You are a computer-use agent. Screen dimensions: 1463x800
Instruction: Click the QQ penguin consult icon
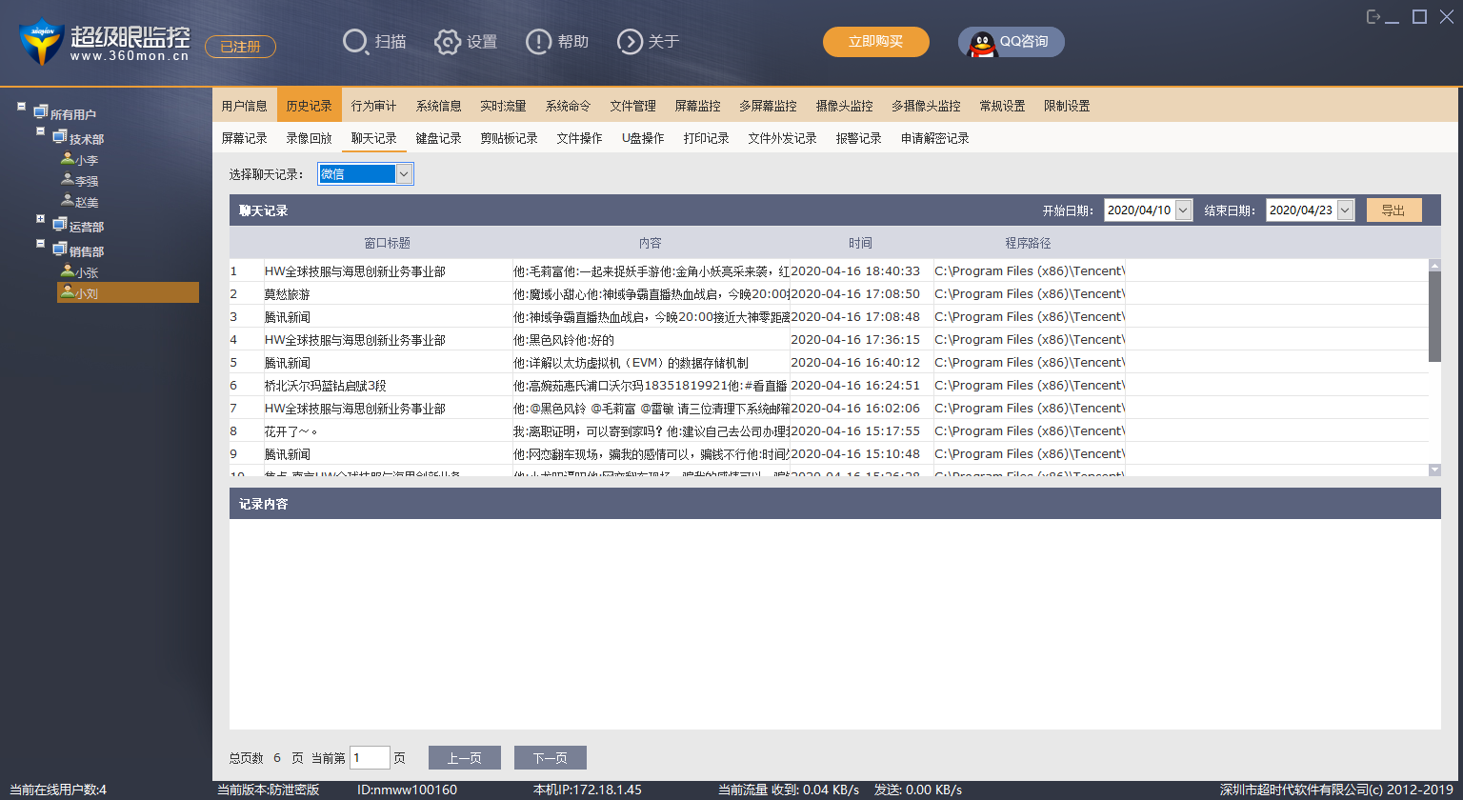pyautogui.click(x=982, y=42)
